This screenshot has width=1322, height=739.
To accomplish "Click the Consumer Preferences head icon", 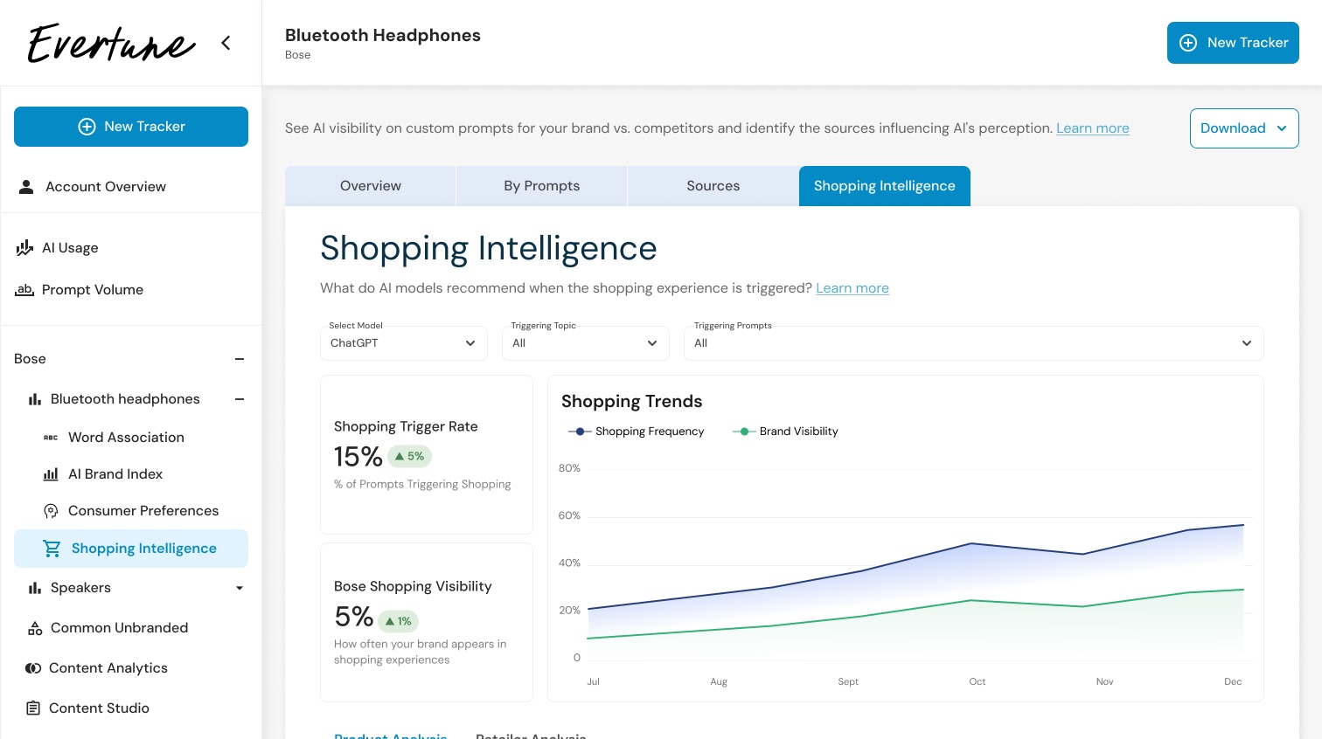I will (51, 511).
